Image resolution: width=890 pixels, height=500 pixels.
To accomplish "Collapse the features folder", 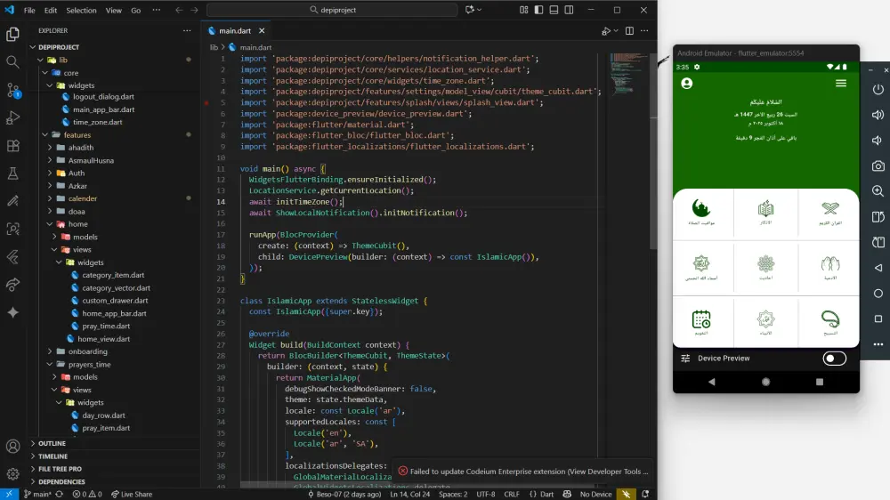I will click(x=77, y=135).
